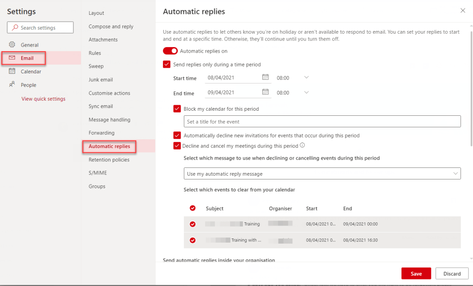The image size is (473, 286).
Task: Disable Automatically decline new invitations checkbox
Action: point(177,136)
